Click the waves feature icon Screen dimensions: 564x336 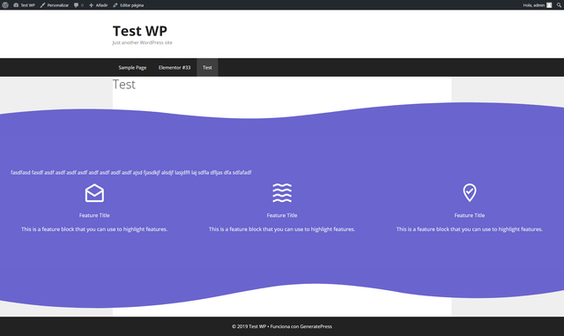(282, 192)
